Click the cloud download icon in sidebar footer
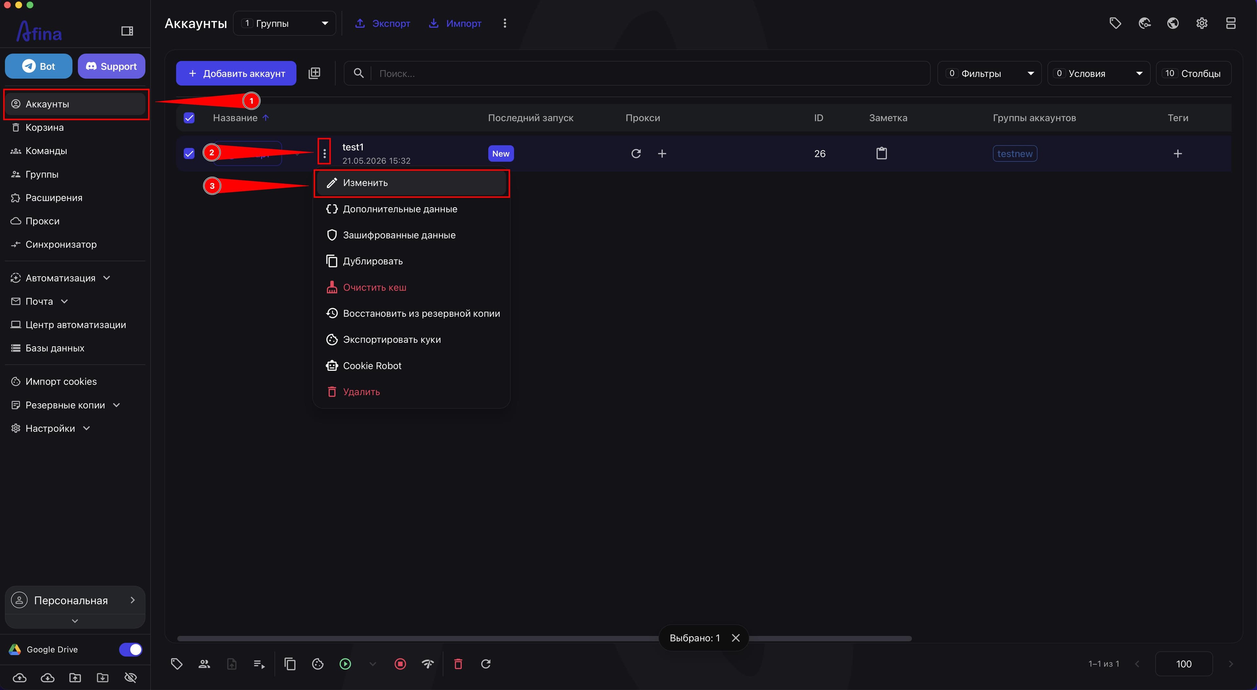This screenshot has width=1257, height=690. pyautogui.click(x=47, y=678)
